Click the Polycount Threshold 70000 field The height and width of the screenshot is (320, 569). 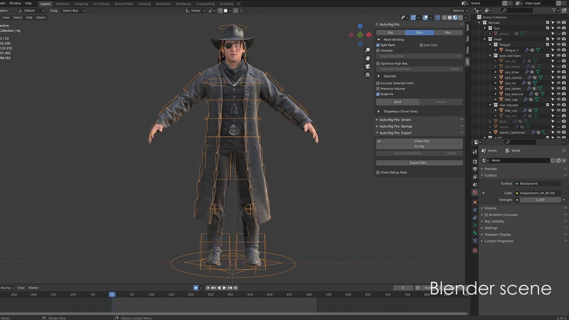pos(419,69)
